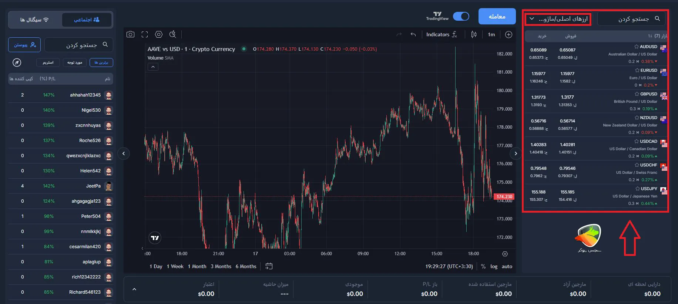Toggle log scale on chart

click(494, 266)
